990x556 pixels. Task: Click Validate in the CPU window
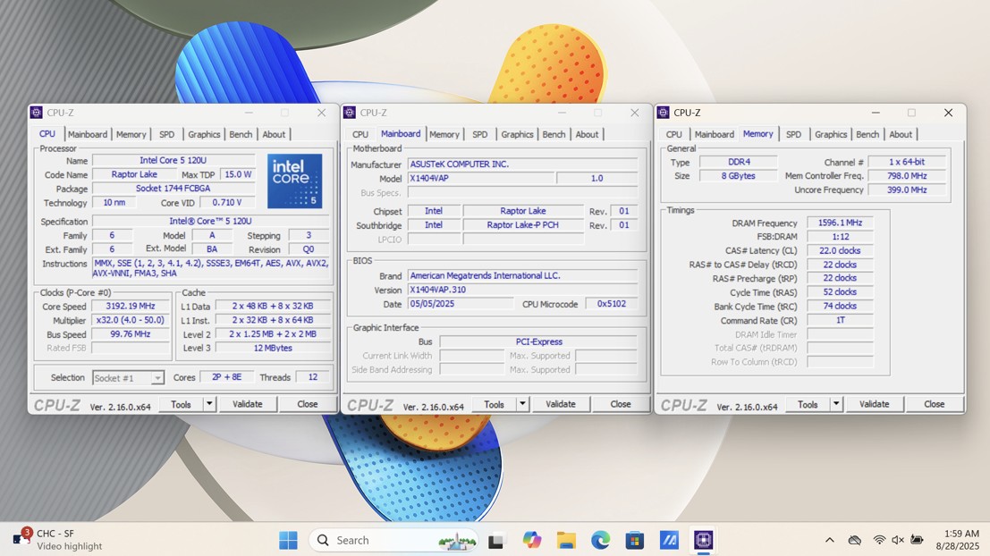point(248,403)
